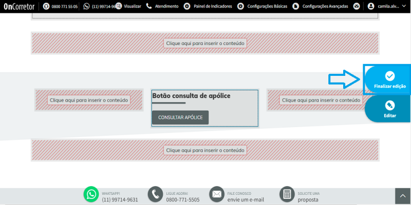Click the document icon beside Configurações Avançadas

pyautogui.click(x=296, y=6)
